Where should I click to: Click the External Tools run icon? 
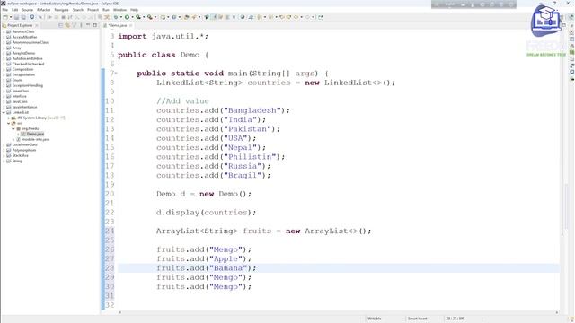coord(150,17)
